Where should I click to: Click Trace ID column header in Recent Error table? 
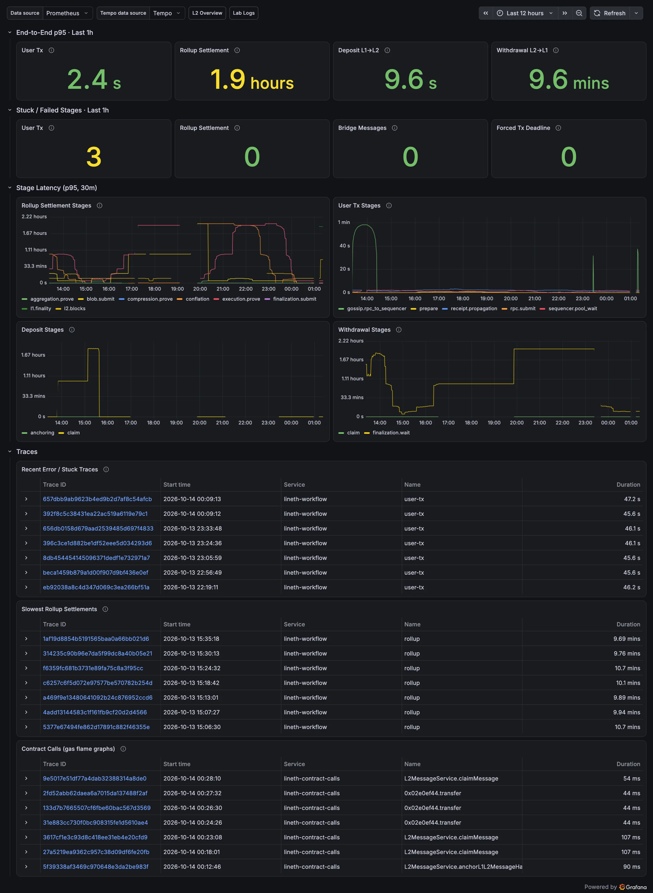pos(54,484)
